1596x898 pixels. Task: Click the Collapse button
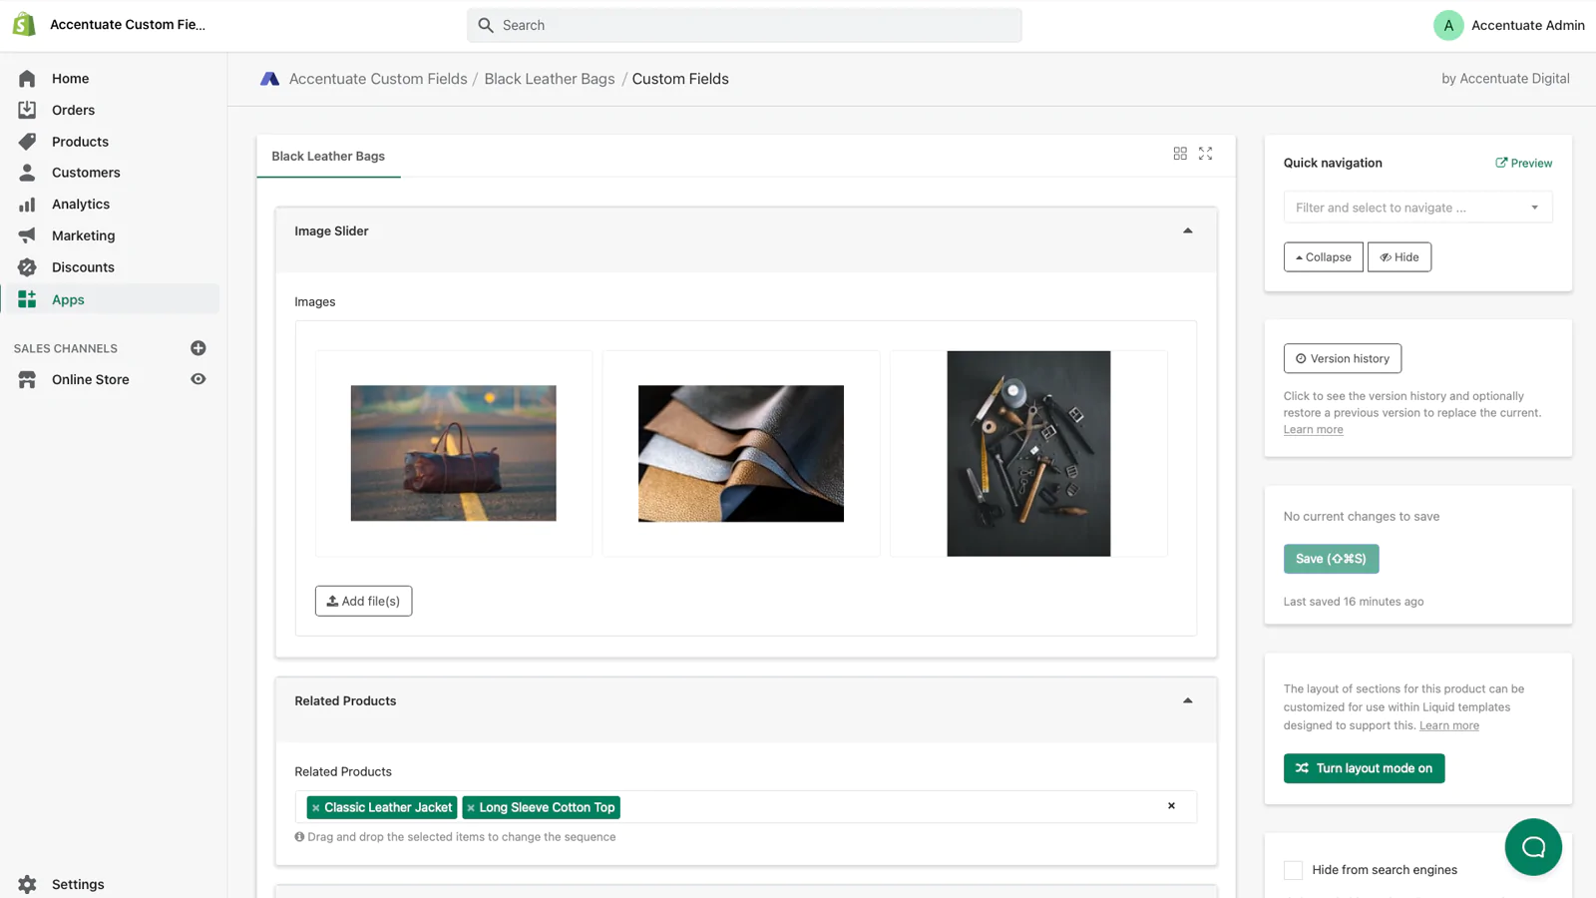tap(1323, 257)
